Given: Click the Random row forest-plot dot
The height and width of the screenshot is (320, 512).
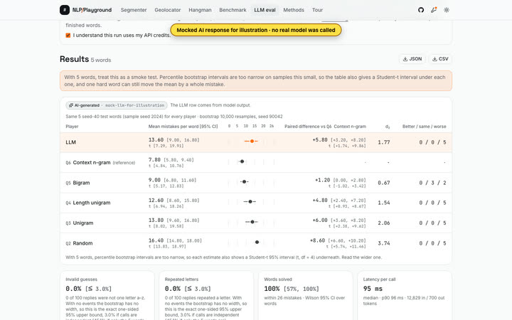Looking at the screenshot, I should point(257,242).
